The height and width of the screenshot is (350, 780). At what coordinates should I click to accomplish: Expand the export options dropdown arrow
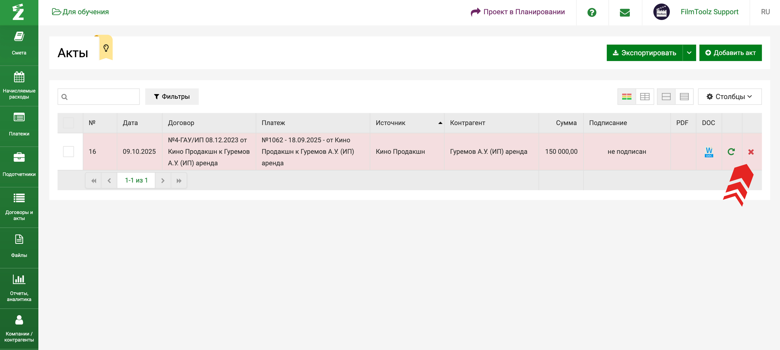pos(689,53)
